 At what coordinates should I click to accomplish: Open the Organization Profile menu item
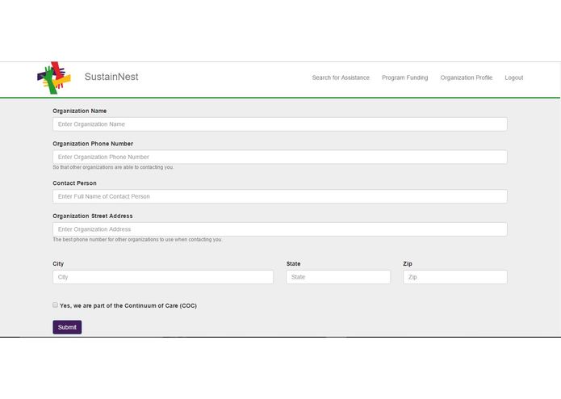467,78
